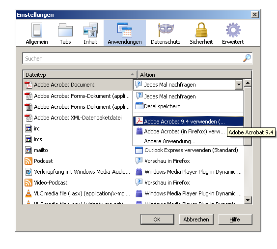Select Adobe Acrobat 9.4 verwenden option
Image resolution: width=277 pixels, height=249 pixels.
point(188,122)
